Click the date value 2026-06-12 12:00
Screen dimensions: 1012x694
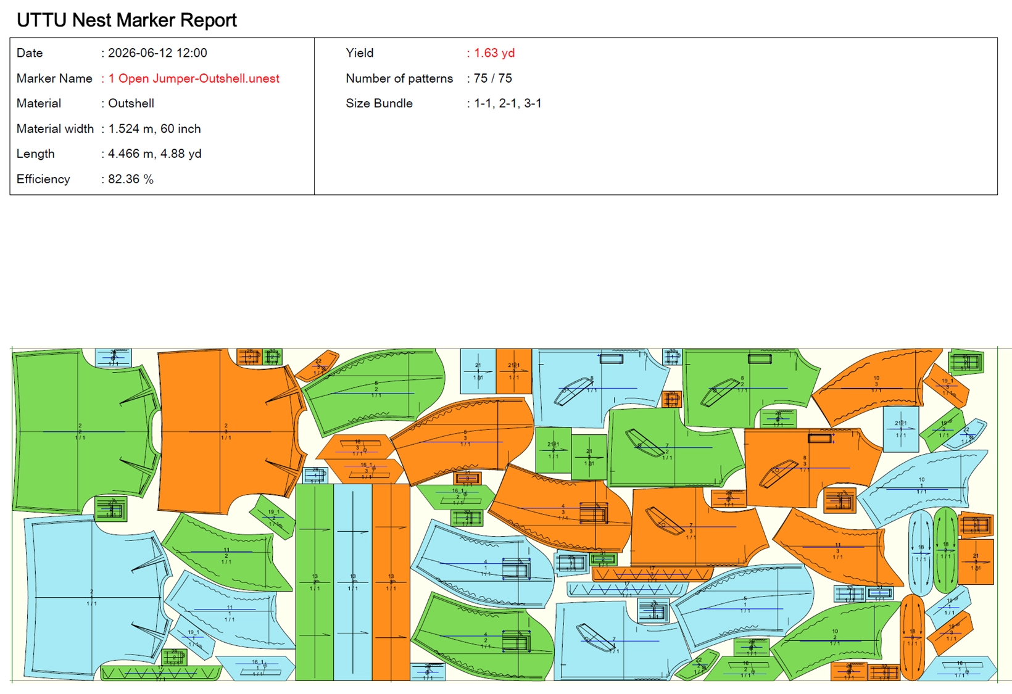pyautogui.click(x=157, y=53)
